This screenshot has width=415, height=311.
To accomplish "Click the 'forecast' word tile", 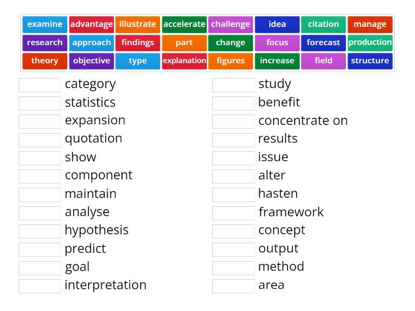I will [x=323, y=43].
